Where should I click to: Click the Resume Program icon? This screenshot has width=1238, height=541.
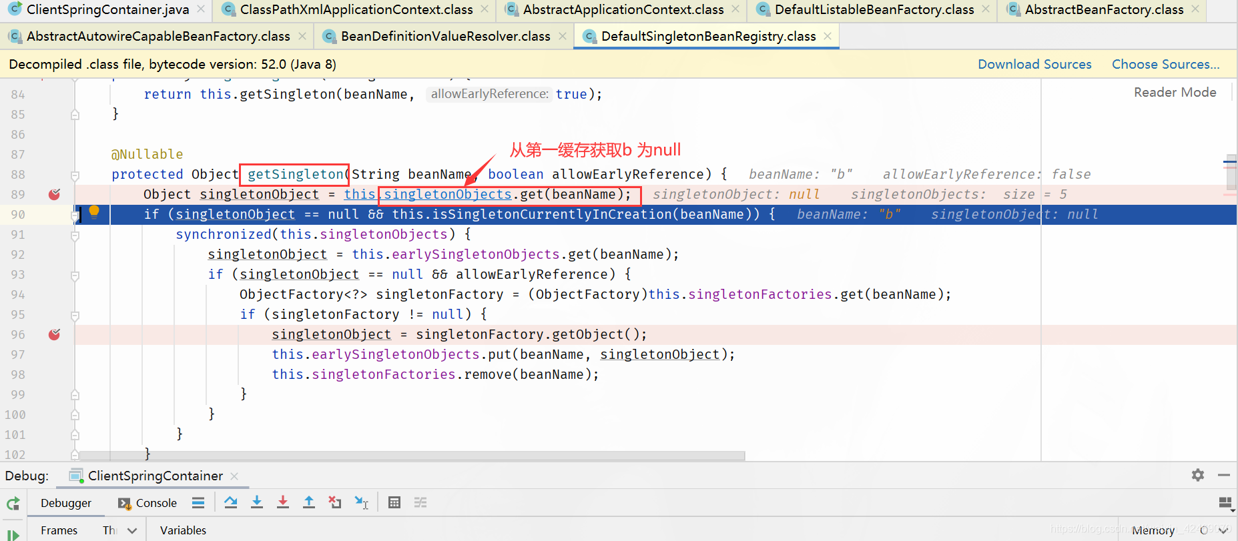click(13, 534)
